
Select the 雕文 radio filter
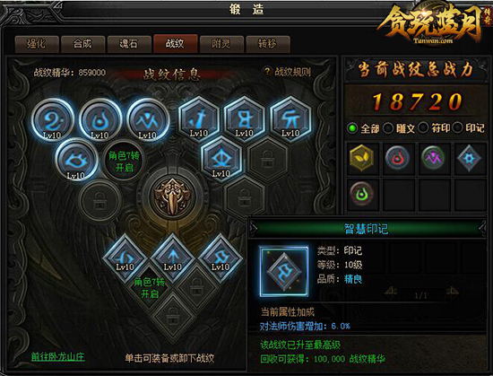point(398,128)
